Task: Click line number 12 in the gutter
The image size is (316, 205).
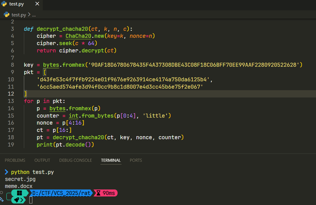Action: 11,94
